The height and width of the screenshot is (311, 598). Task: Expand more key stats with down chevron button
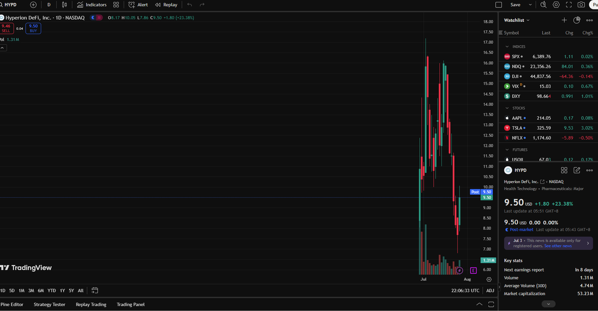tap(548, 304)
